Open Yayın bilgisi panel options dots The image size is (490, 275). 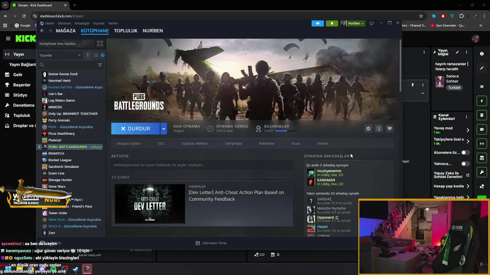click(466, 52)
